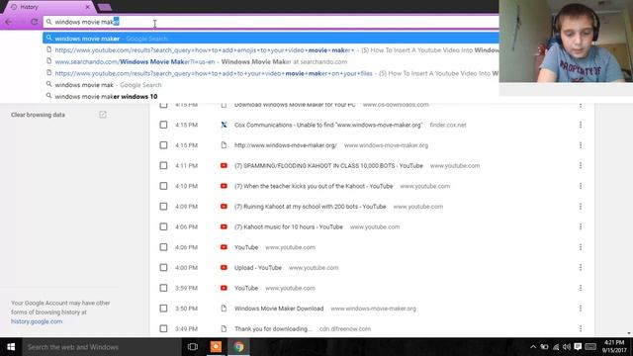Open the http://www.windows-move-maker.org/ history link
Image resolution: width=633 pixels, height=356 pixels.
coord(286,145)
